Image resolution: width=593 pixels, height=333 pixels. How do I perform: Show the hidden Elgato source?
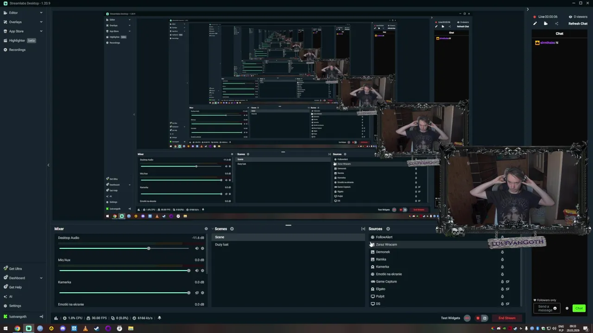click(508, 289)
